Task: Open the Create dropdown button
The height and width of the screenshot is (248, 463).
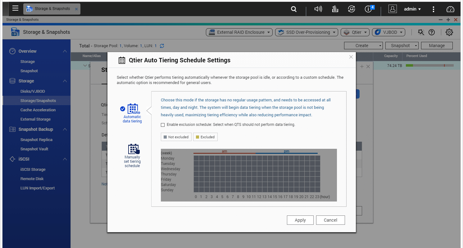Action: point(363,46)
